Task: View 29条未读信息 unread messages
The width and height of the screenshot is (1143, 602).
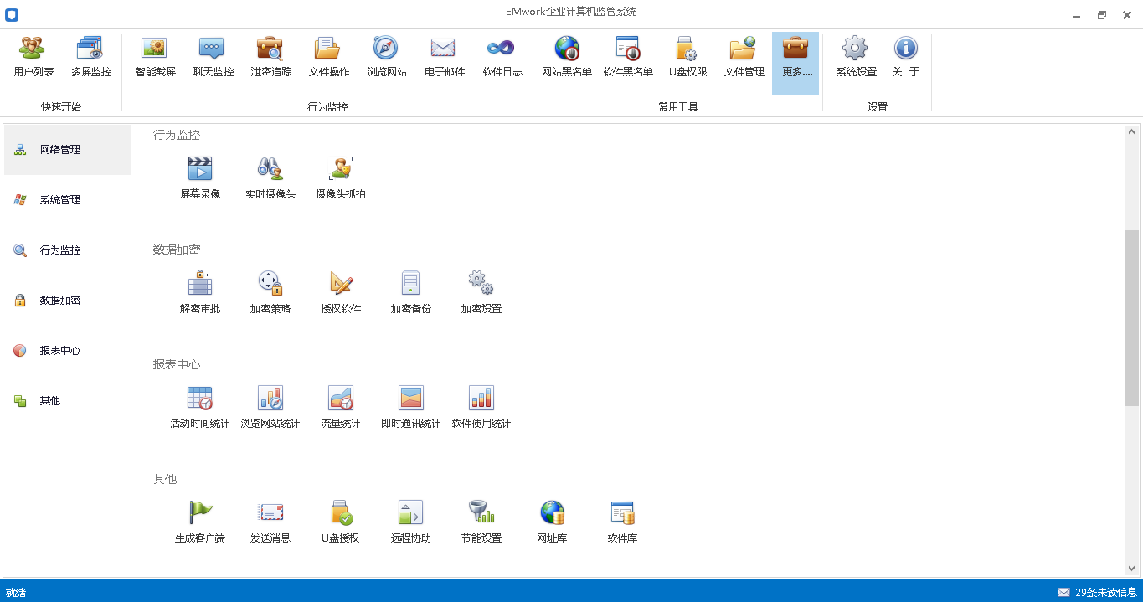Action: pyautogui.click(x=1097, y=592)
